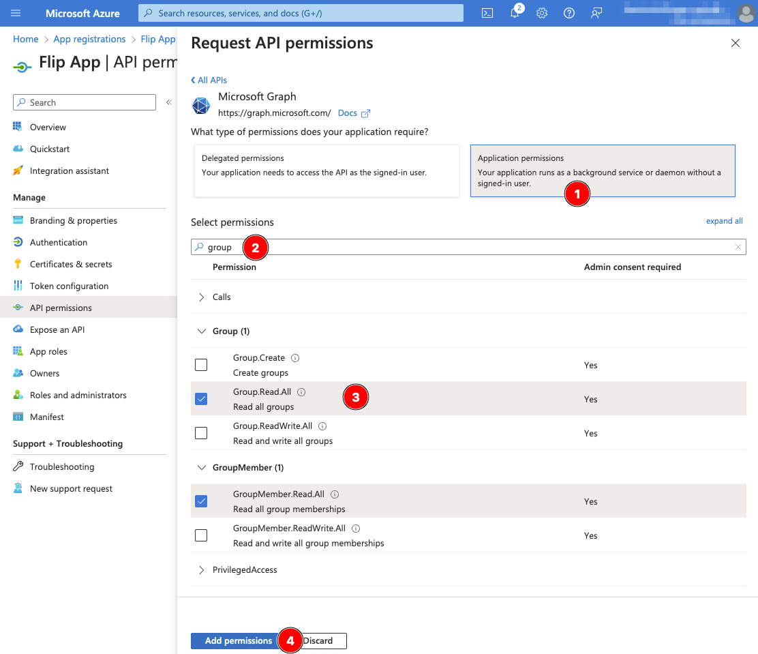Navigate to App registrations breadcrumb
The height and width of the screenshot is (654, 758).
click(x=89, y=39)
